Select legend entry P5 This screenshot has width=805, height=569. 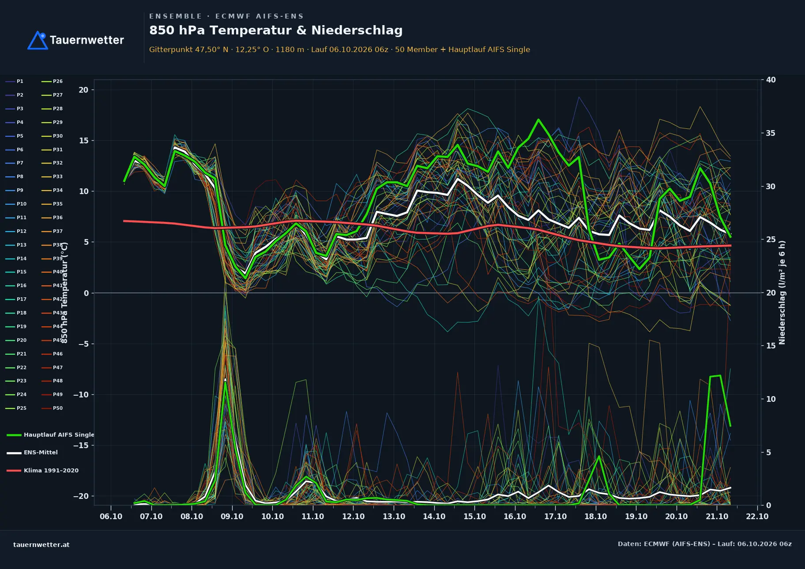pyautogui.click(x=15, y=136)
